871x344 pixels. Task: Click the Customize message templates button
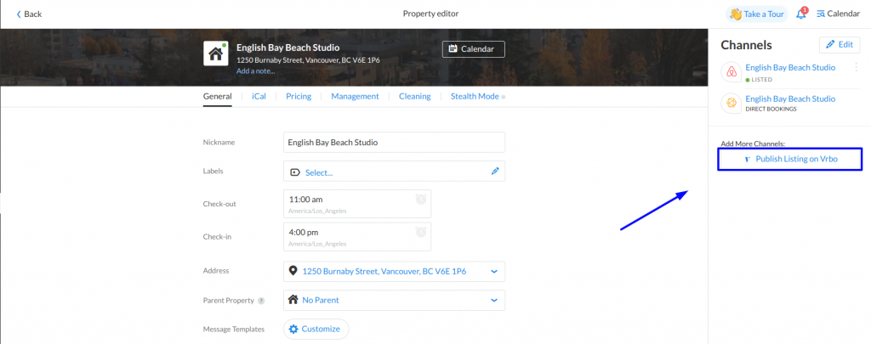pyautogui.click(x=316, y=329)
